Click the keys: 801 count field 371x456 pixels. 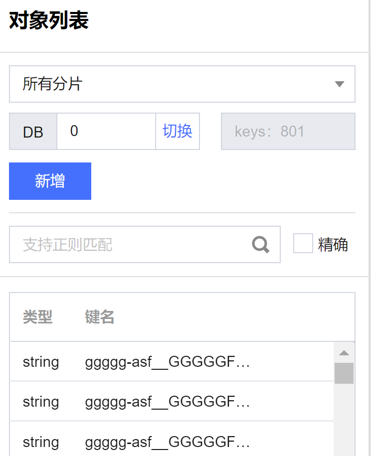click(288, 131)
